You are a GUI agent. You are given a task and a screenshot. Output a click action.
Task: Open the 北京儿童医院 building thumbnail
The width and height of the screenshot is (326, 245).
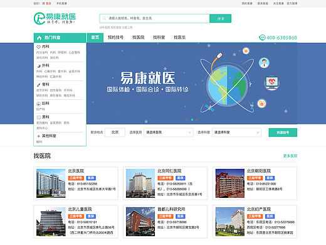(51, 222)
